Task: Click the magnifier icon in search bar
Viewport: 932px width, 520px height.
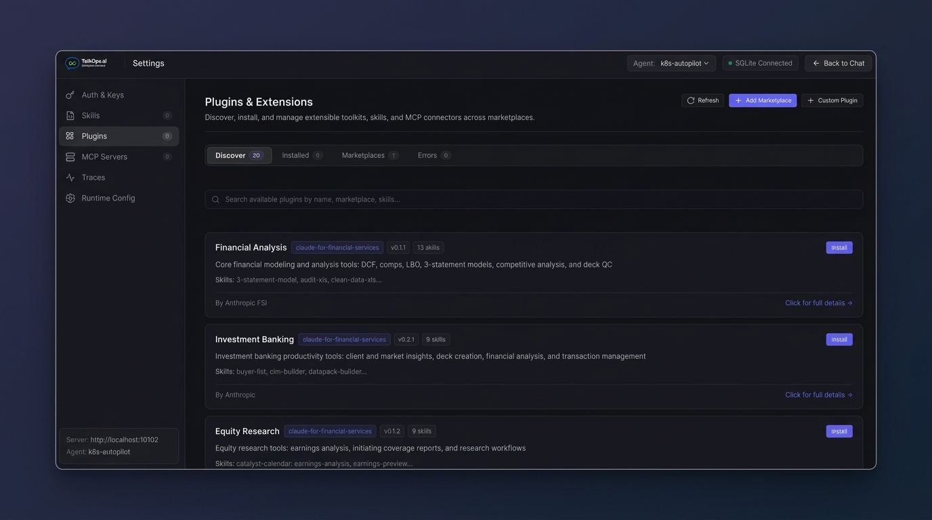Action: (x=215, y=200)
